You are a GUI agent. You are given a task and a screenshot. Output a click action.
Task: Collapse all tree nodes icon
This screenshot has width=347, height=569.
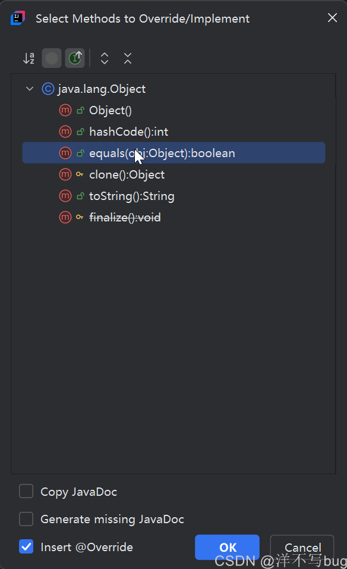pos(128,58)
